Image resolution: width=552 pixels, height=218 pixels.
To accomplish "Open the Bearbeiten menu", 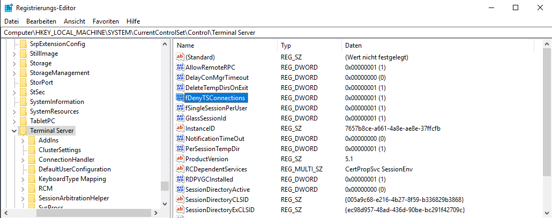I will coord(41,21).
